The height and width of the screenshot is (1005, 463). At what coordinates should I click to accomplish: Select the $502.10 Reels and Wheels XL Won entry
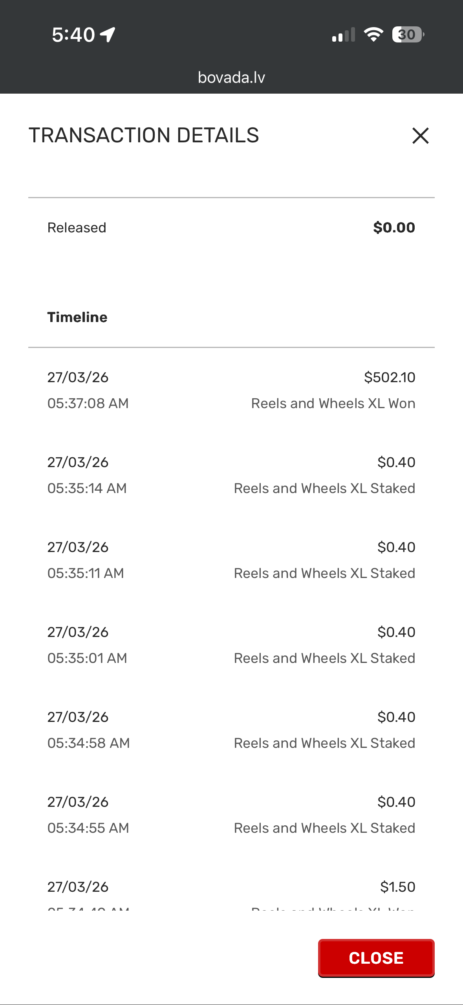coord(231,390)
